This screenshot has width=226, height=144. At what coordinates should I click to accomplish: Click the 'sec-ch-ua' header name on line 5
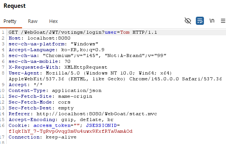[22, 56]
